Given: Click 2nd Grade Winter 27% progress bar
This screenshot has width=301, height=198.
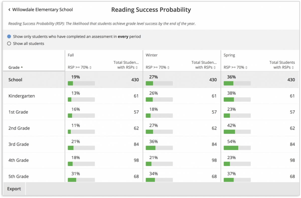Looking at the screenshot, I should 159,132.
